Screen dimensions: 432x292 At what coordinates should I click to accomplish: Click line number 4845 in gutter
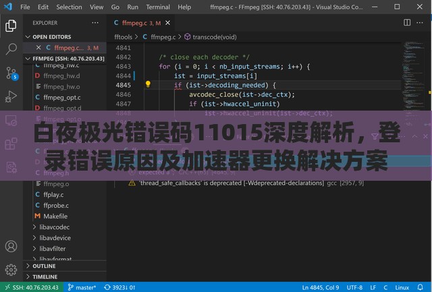(123, 85)
